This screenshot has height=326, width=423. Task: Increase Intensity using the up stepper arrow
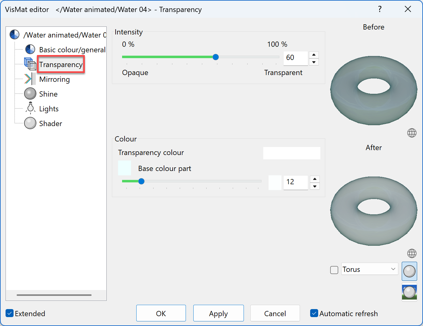314,54
